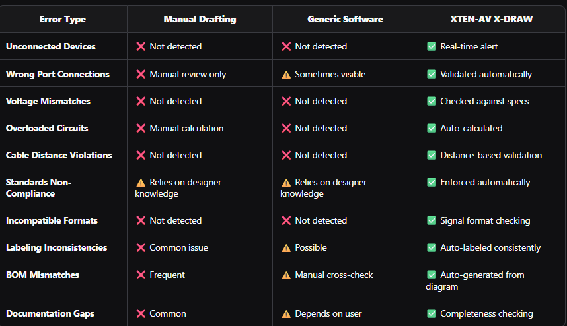This screenshot has width=567, height=326.
Task: Click the Cable Distance Violations row label
Action: click(59, 156)
